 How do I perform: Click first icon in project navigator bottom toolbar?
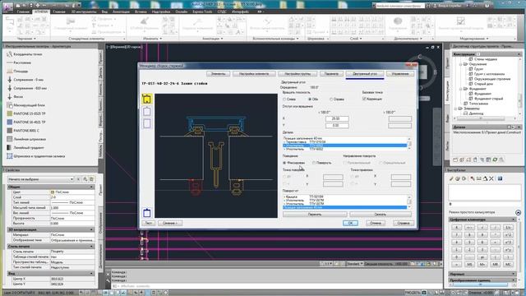(455, 160)
